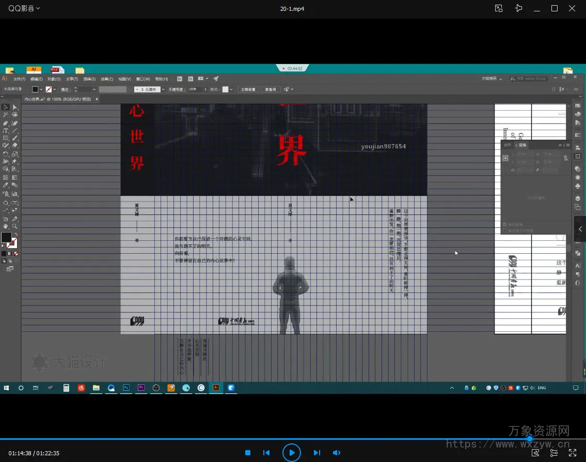Screen dimensions: 586x462
Task: Toggle fullscreen mode in the player
Action: (572, 453)
